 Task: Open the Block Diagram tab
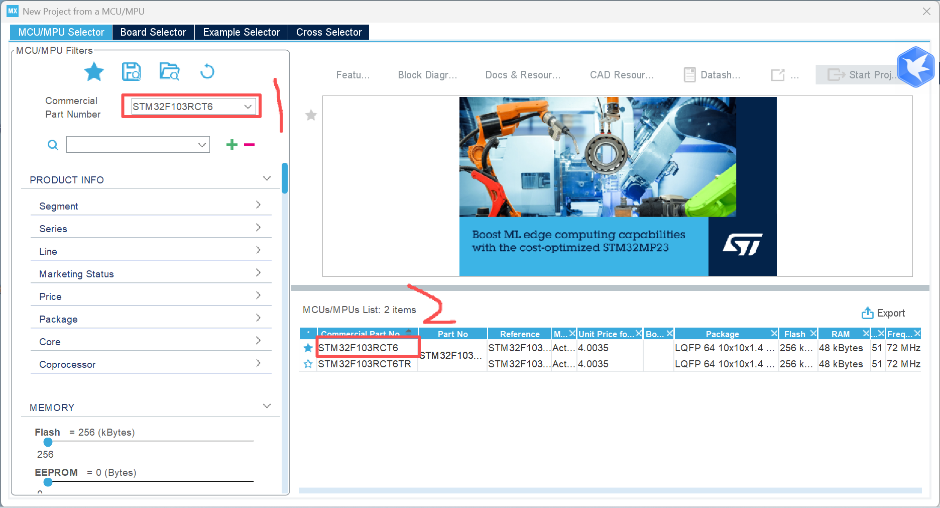428,75
